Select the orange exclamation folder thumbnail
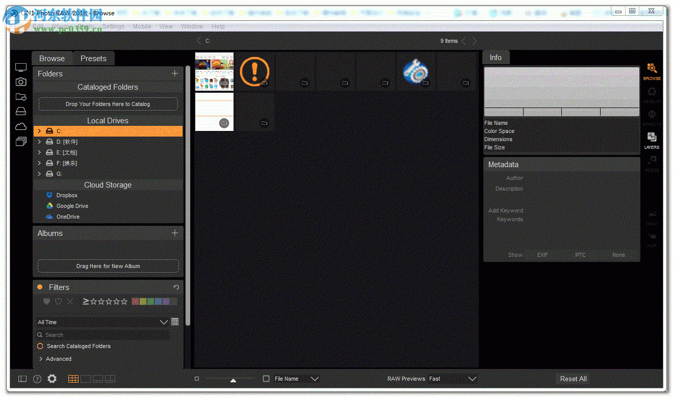 click(x=254, y=71)
